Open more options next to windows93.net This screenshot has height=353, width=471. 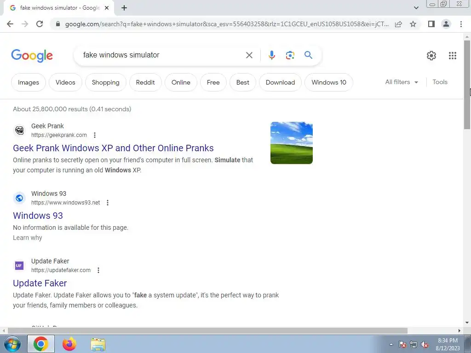tap(108, 203)
